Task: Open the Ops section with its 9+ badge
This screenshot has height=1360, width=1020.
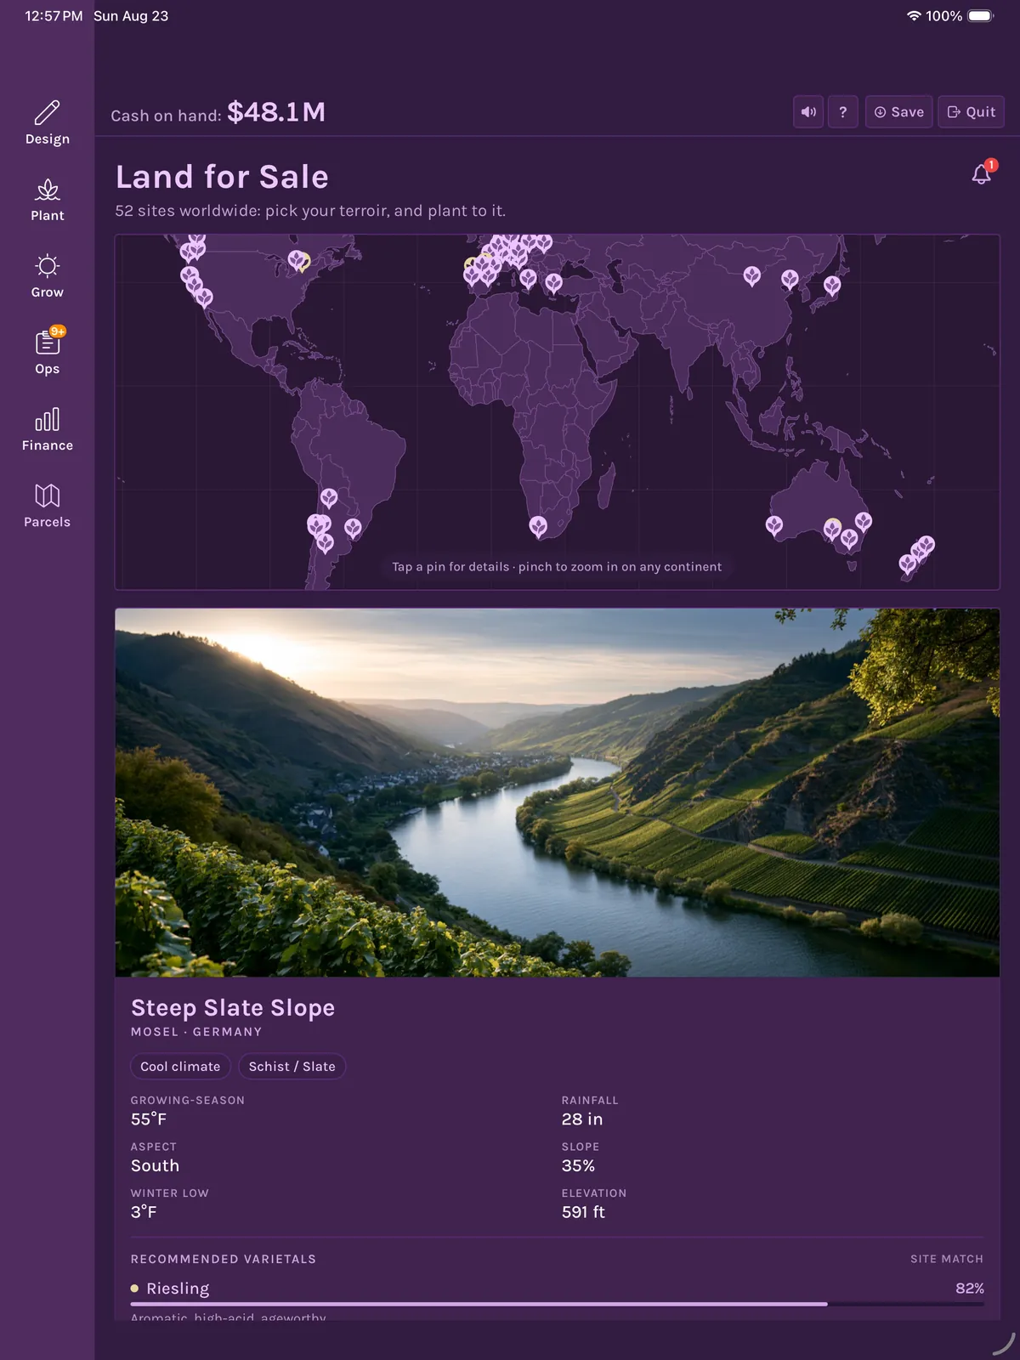Action: click(47, 353)
